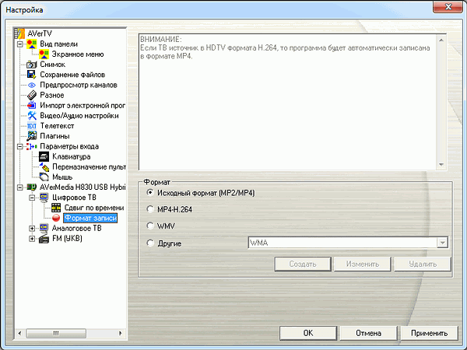Image resolution: width=467 pixels, height=350 pixels.
Task: Close the Настройка dialog window
Action: tap(448, 6)
